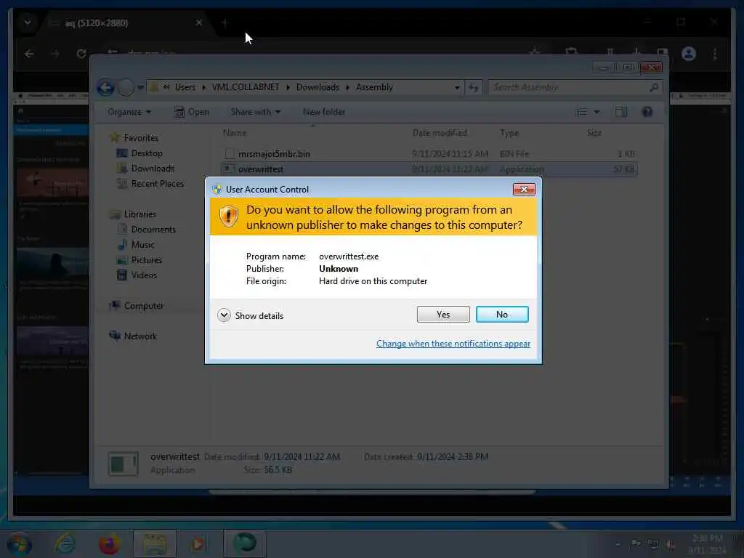The width and height of the screenshot is (744, 558).
Task: Open the browser profile avatar icon
Action: click(x=689, y=54)
